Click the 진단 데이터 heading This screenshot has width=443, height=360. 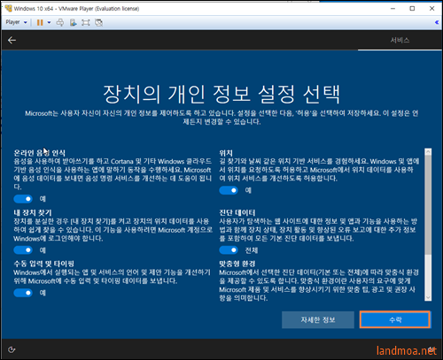237,212
